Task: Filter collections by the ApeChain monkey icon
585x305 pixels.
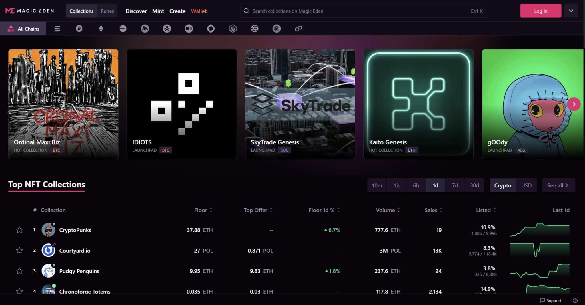Action: pos(145,29)
